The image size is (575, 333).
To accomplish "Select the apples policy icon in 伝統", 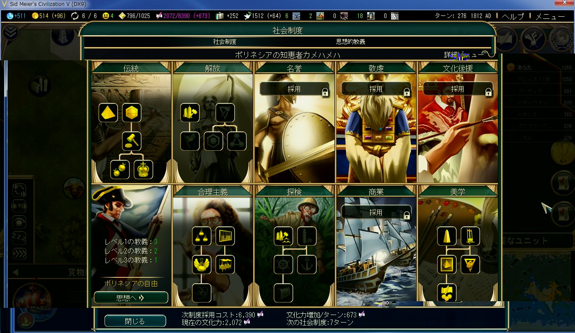I will [120, 169].
